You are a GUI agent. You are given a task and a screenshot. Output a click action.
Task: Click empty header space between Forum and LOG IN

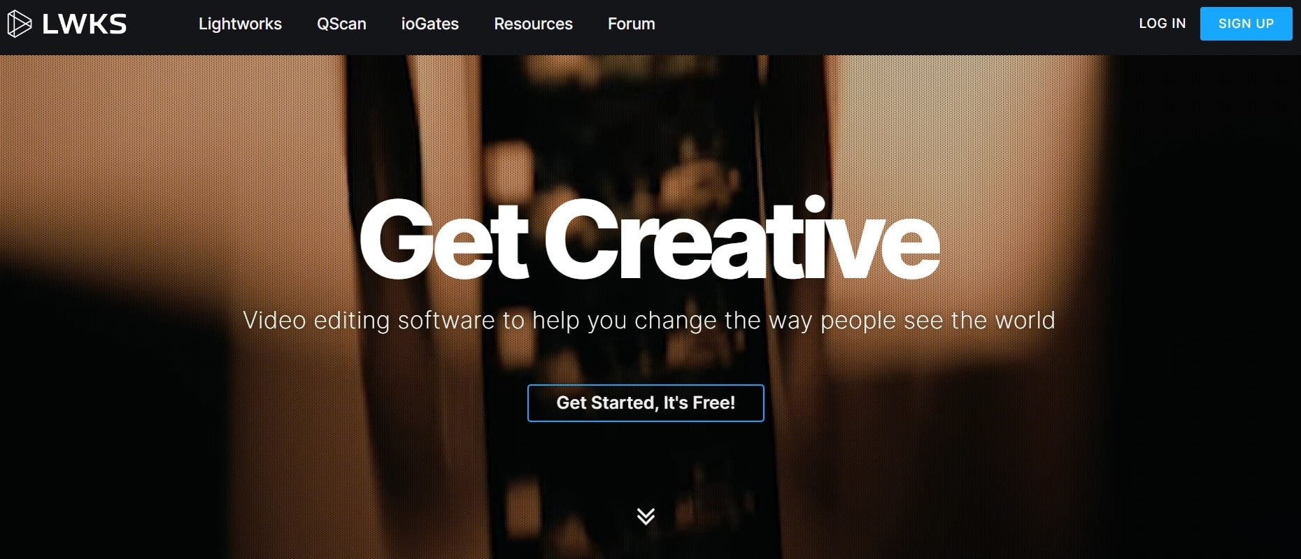895,27
